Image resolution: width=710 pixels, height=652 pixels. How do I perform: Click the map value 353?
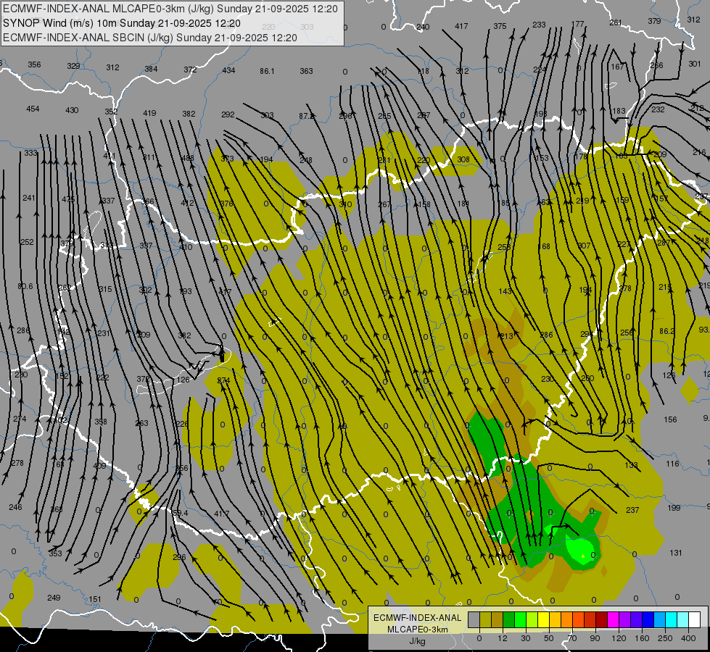[x=55, y=553]
